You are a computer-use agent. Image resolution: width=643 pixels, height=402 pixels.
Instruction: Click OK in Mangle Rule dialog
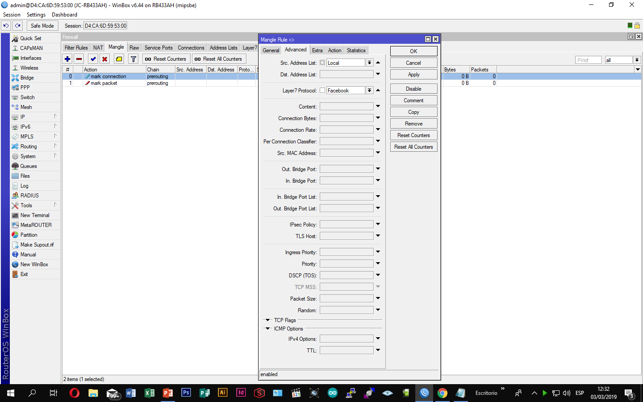click(x=414, y=51)
